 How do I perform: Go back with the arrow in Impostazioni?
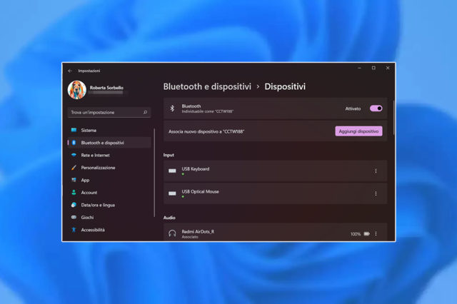click(70, 71)
